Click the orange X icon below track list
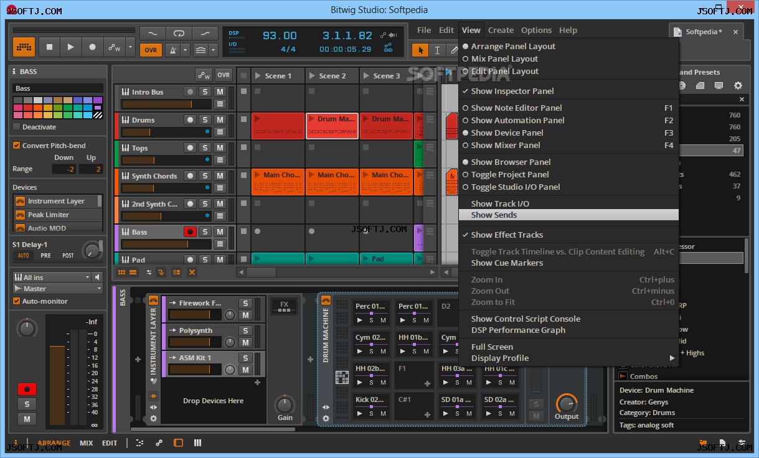The image size is (759, 458). coord(192,272)
